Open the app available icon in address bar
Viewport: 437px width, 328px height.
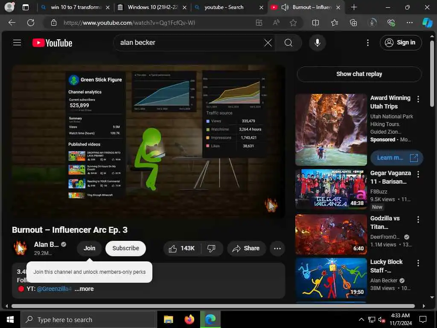259,23
